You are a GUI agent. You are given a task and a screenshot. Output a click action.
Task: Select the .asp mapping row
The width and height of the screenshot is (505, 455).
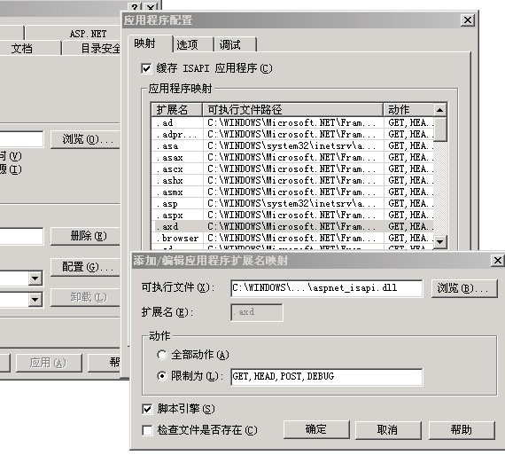tap(292, 204)
